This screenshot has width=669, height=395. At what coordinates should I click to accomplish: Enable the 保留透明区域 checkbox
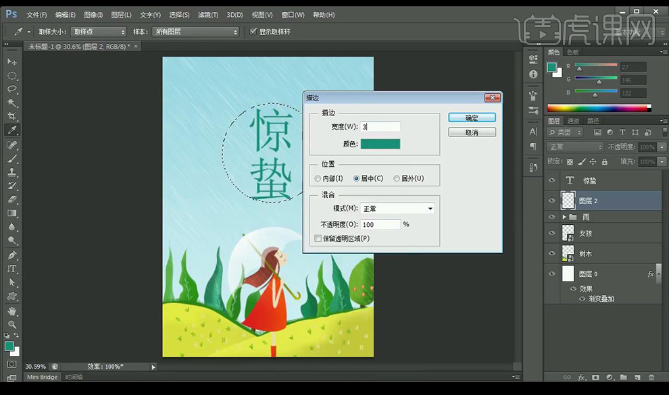click(318, 238)
